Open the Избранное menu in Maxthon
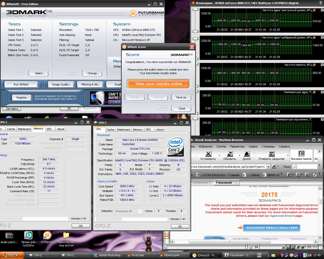The image size is (324, 259). pyautogui.click(x=206, y=146)
